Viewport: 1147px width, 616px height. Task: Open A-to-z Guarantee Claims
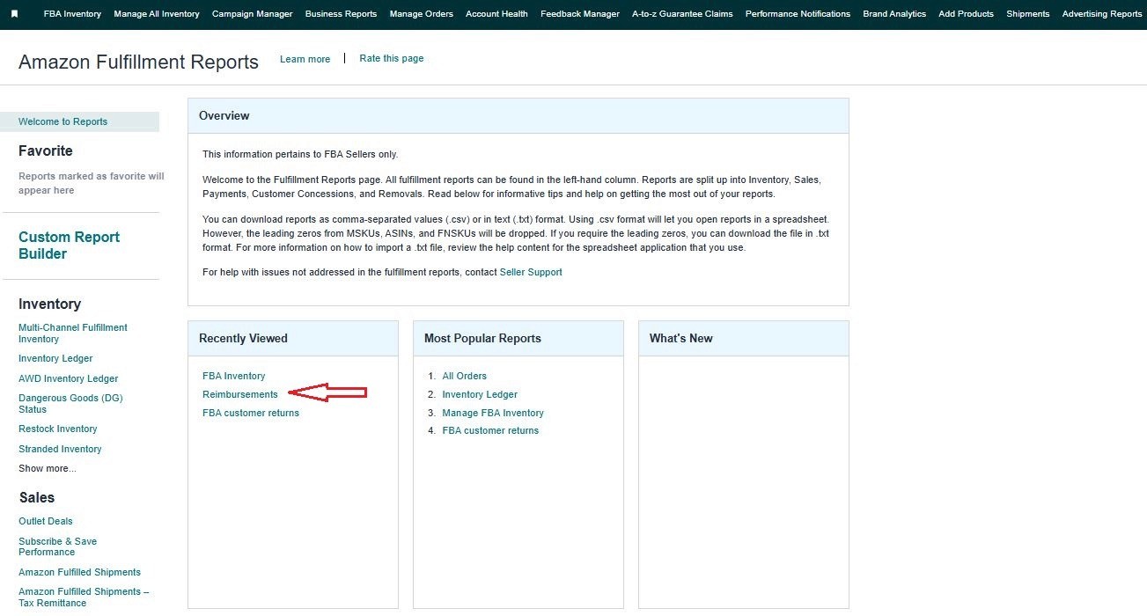(682, 14)
